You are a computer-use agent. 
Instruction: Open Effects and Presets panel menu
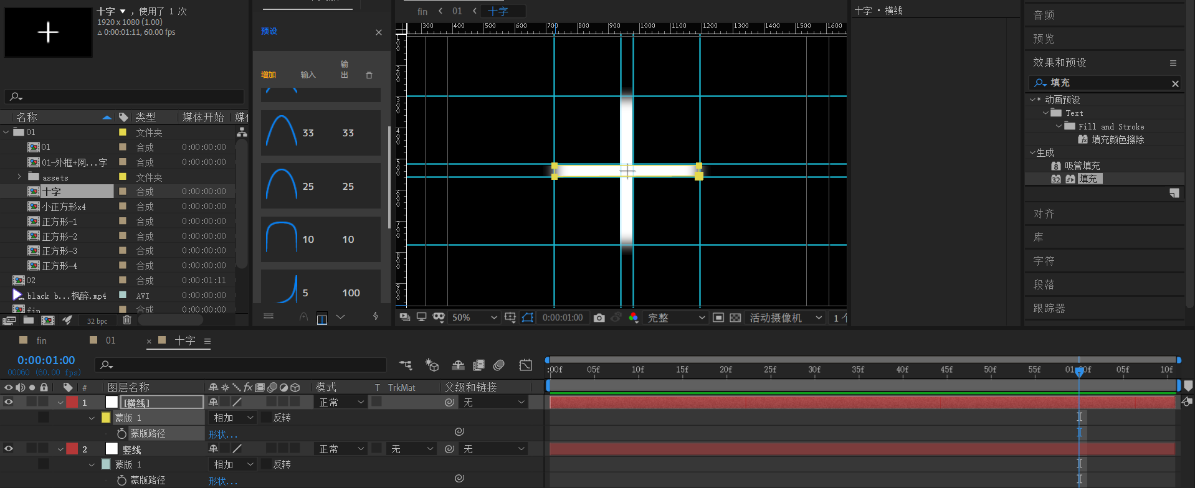click(1173, 63)
